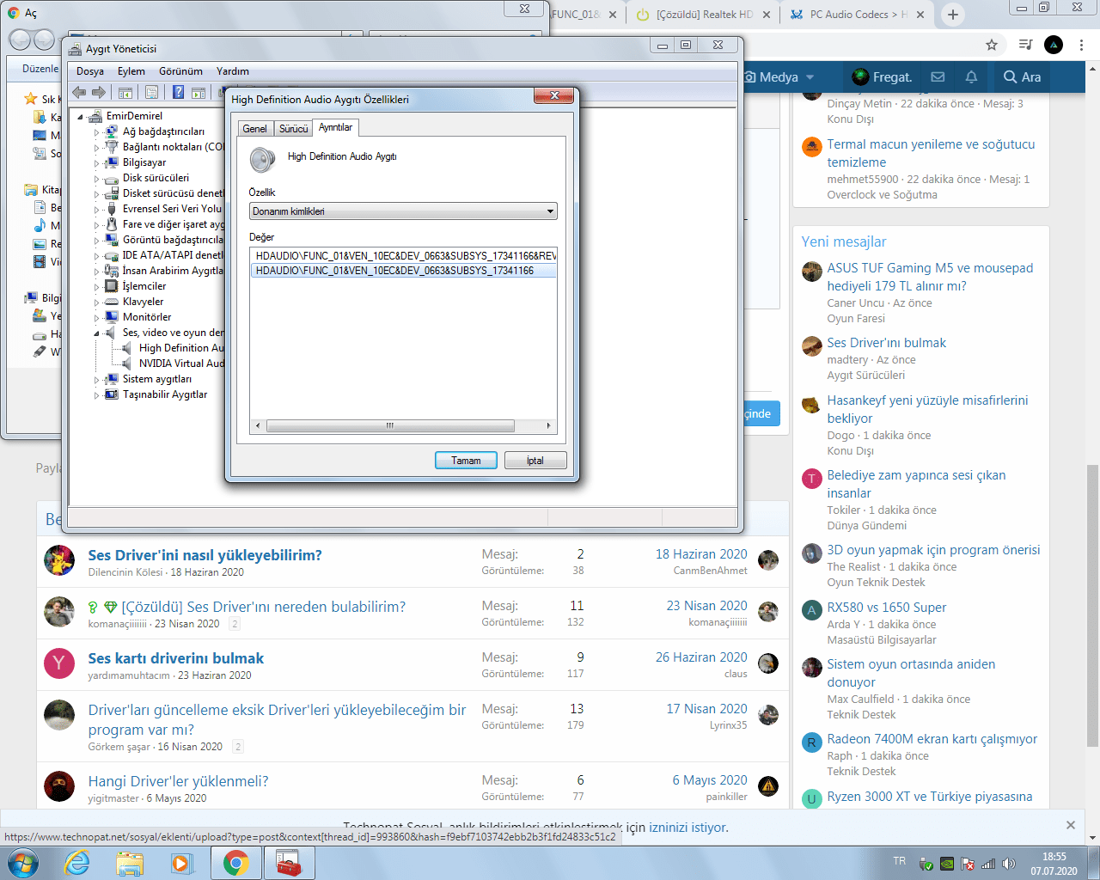
Task: Expand the Monitörler tree node
Action: [x=97, y=317]
